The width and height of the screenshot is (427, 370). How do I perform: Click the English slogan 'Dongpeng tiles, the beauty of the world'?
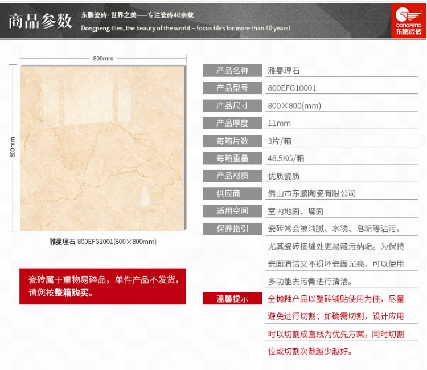pyautogui.click(x=136, y=28)
